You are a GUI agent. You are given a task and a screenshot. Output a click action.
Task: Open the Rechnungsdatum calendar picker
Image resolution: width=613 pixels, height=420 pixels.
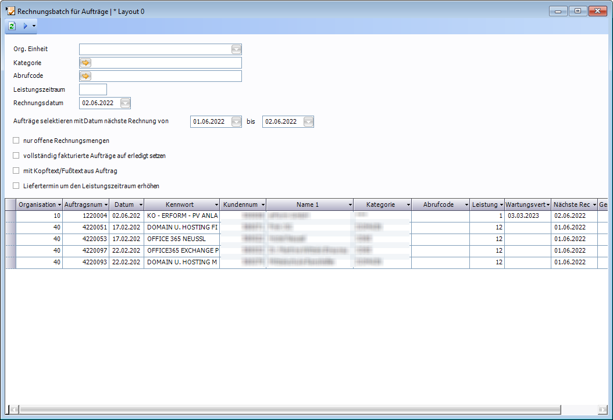(x=125, y=103)
